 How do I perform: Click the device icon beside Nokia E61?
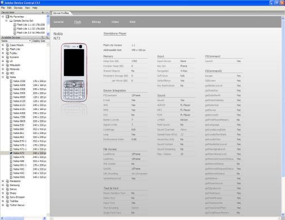(x=11, y=133)
